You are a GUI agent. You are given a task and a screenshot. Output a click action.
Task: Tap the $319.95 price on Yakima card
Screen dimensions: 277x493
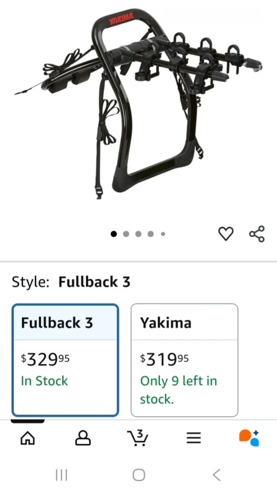pos(164,359)
